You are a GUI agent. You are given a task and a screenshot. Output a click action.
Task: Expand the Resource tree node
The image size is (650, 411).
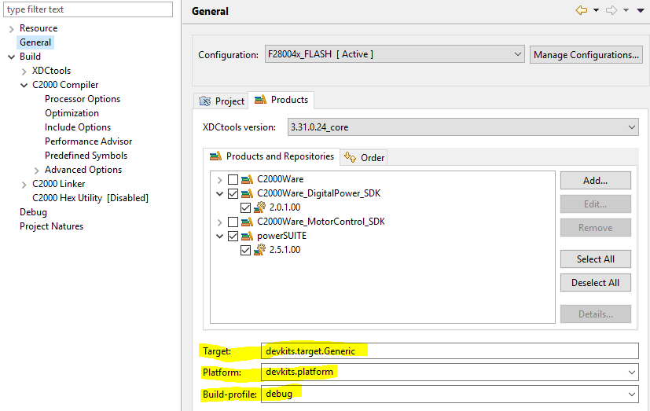coord(11,29)
